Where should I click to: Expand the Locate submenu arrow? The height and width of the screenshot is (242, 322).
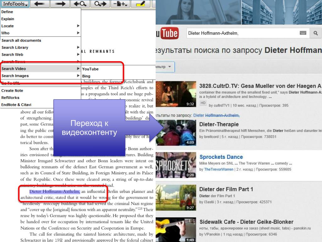[78, 26]
